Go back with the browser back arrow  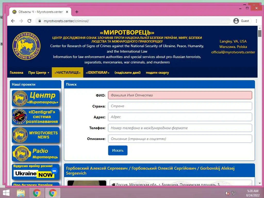click(x=13, y=21)
